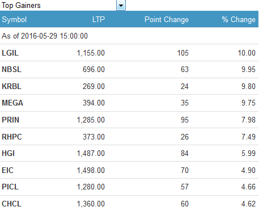Click the PRIN symbol link
Image resolution: width=259 pixels, height=211 pixels.
click(x=10, y=120)
